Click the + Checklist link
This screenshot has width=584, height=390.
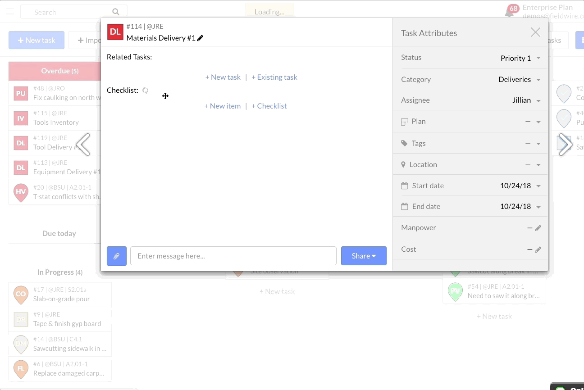[x=269, y=106]
